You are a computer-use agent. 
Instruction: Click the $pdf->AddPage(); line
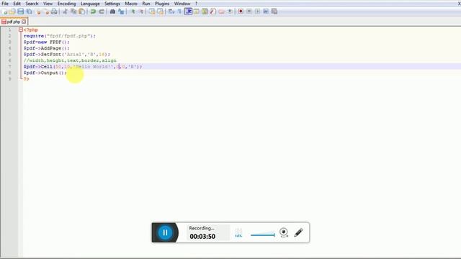point(46,48)
